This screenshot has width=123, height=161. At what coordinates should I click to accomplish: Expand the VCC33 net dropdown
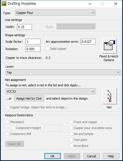[51, 91]
